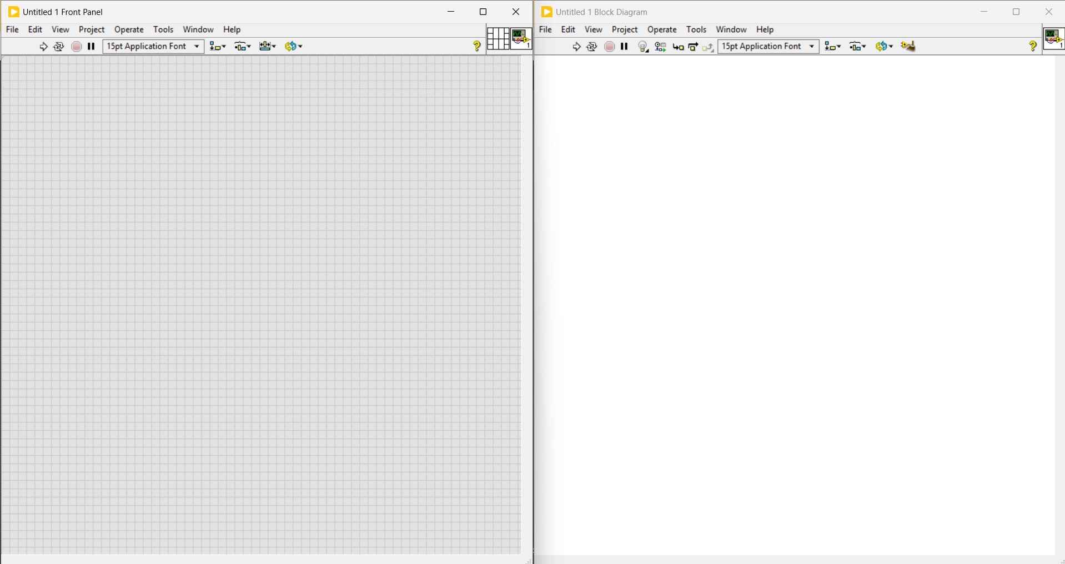Open Front Panel font settings dropdown

click(x=153, y=47)
